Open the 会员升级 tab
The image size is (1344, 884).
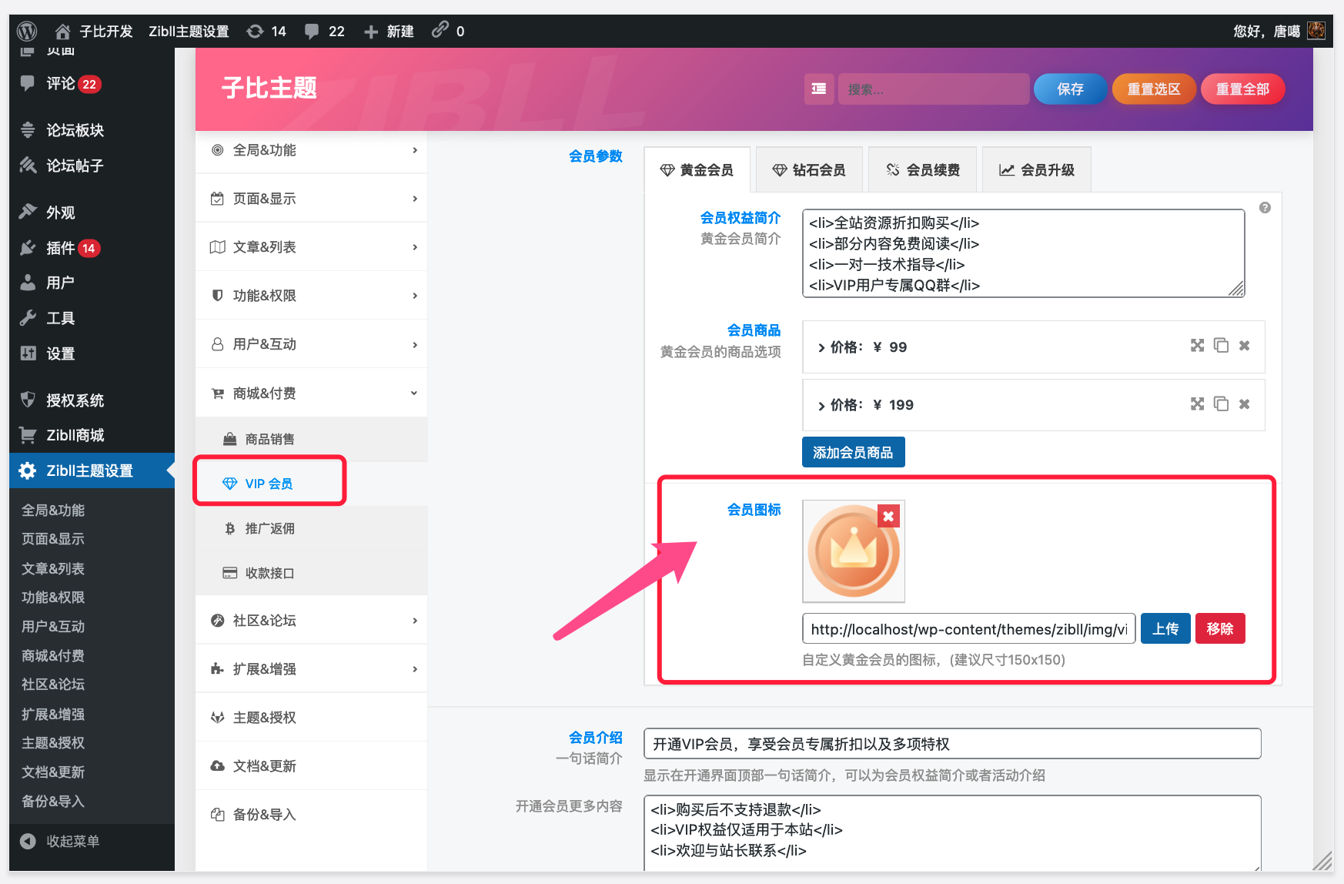point(1036,169)
